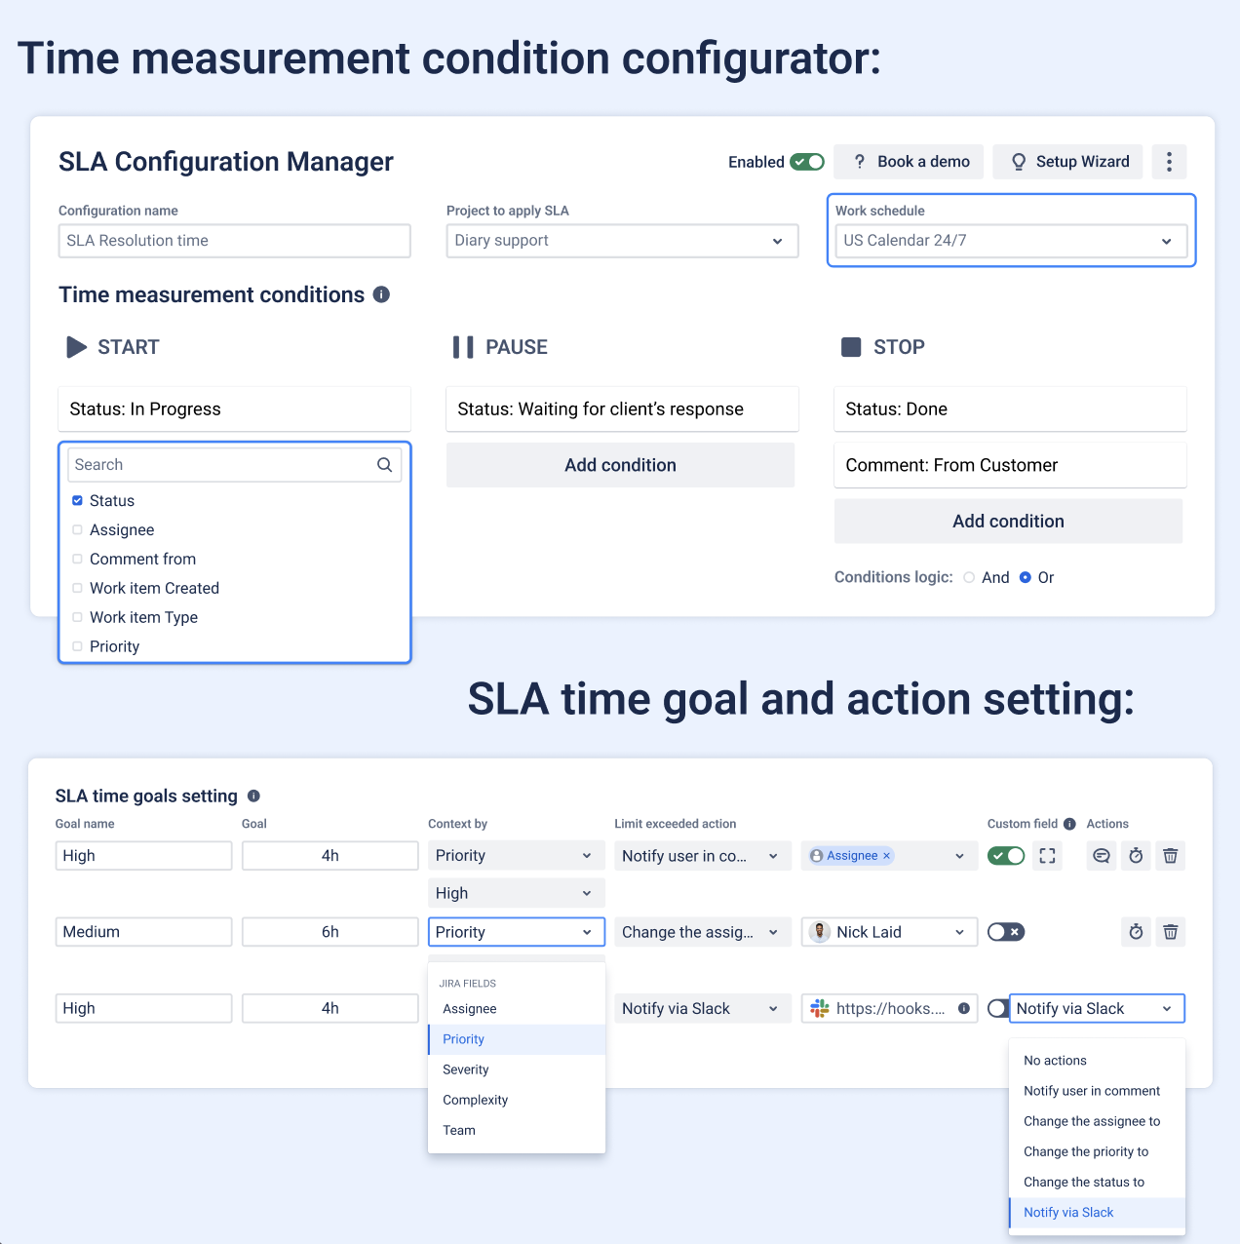
Task: Open the Nick Laid assignee dropdown
Action: click(x=889, y=932)
